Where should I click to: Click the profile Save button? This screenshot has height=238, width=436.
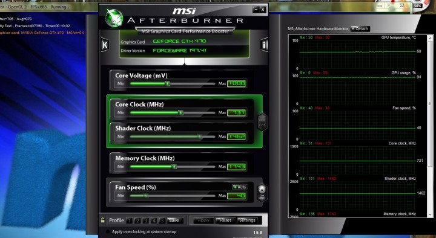174,220
